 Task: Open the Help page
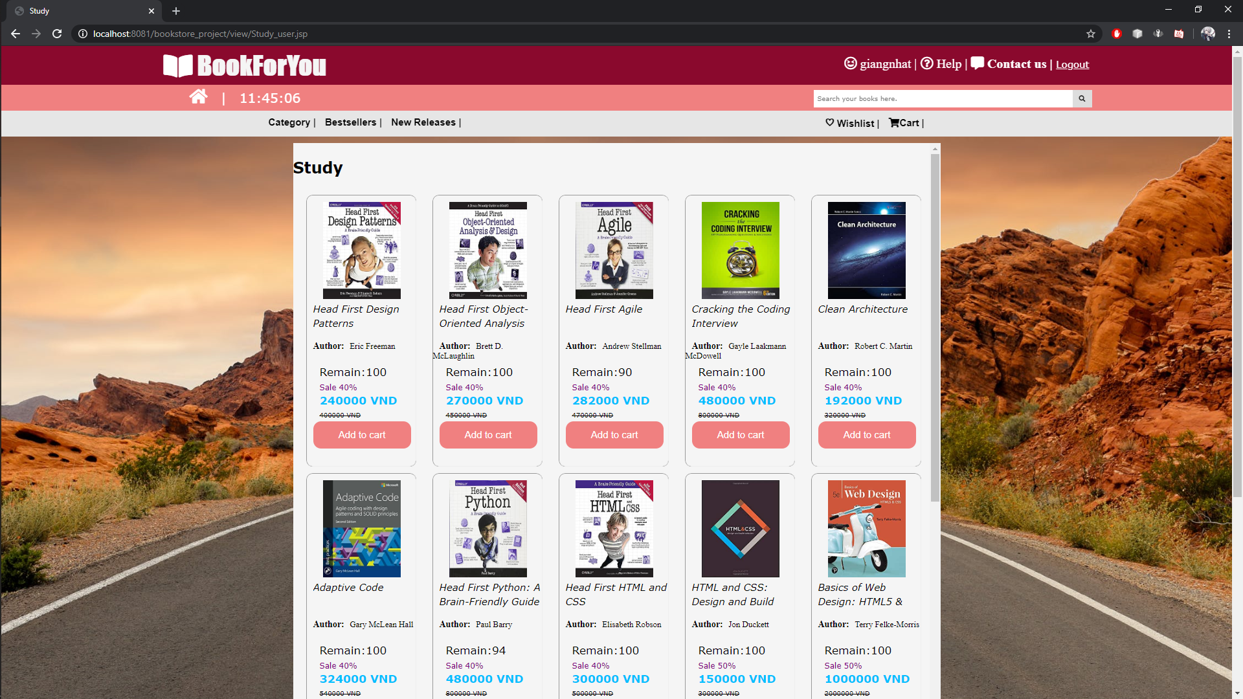pyautogui.click(x=941, y=63)
